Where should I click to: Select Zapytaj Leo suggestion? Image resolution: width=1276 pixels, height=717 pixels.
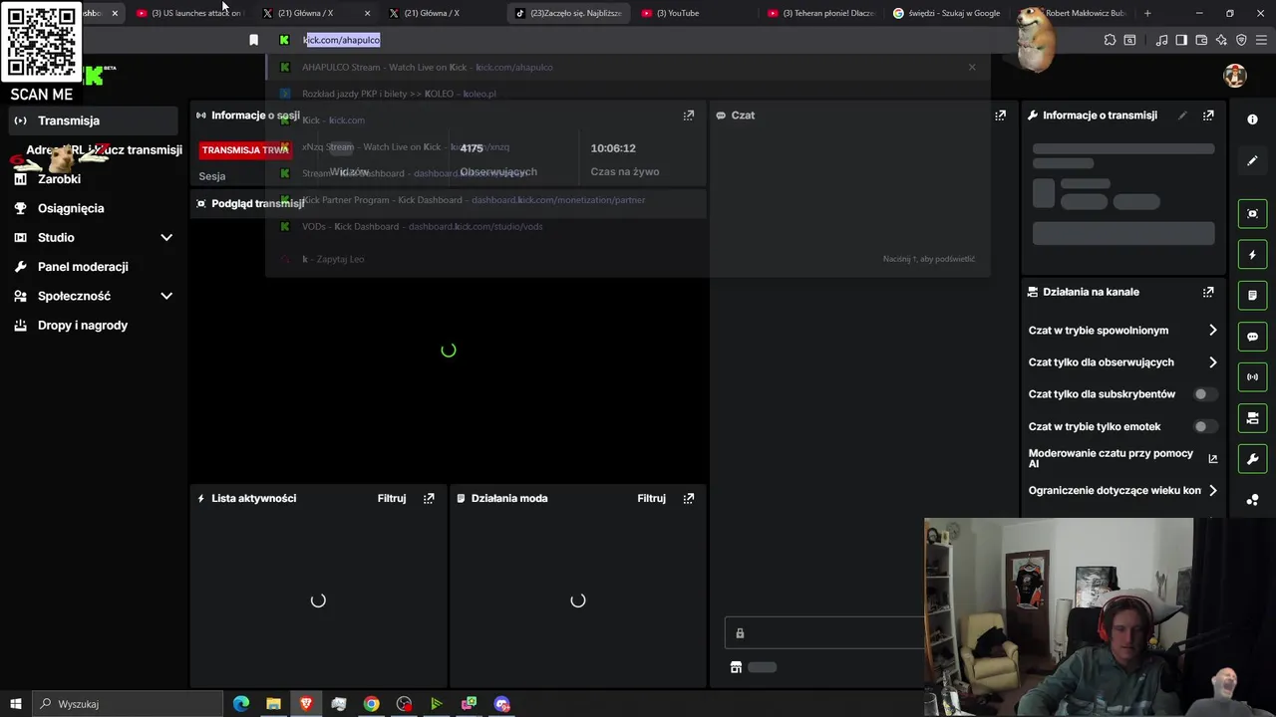coord(628,260)
